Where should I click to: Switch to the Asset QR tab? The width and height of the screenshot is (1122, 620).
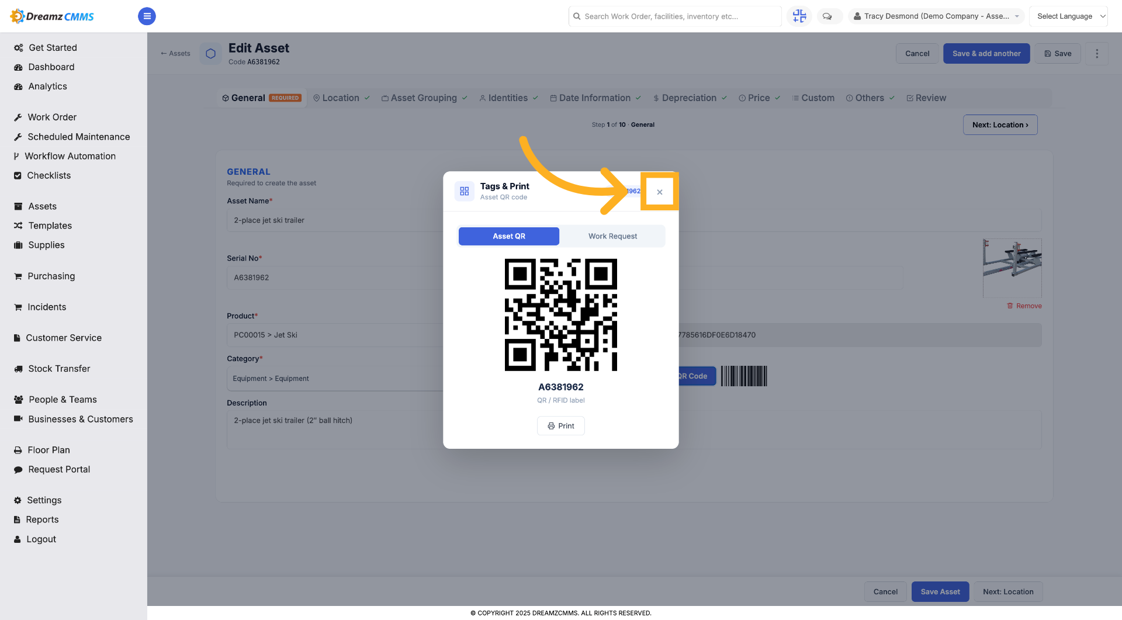[x=508, y=236]
